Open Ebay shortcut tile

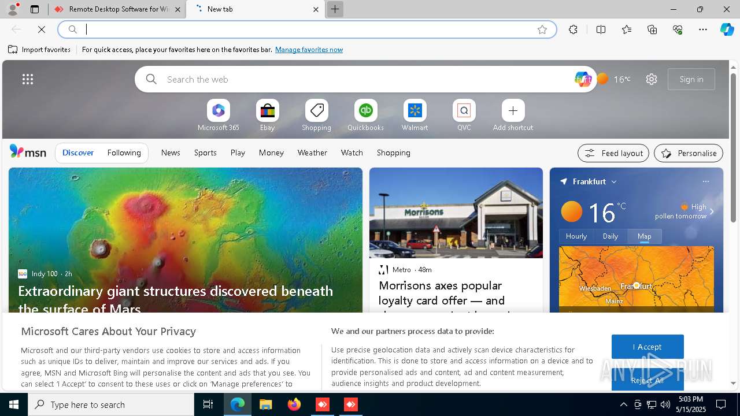pos(268,115)
